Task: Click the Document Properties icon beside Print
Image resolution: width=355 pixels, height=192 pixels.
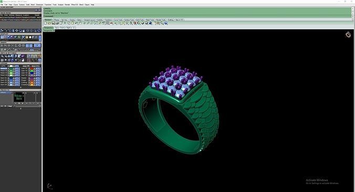Action: click(x=61, y=23)
